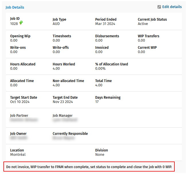Click the Target Start Date Oct 10 2024

click(20, 102)
